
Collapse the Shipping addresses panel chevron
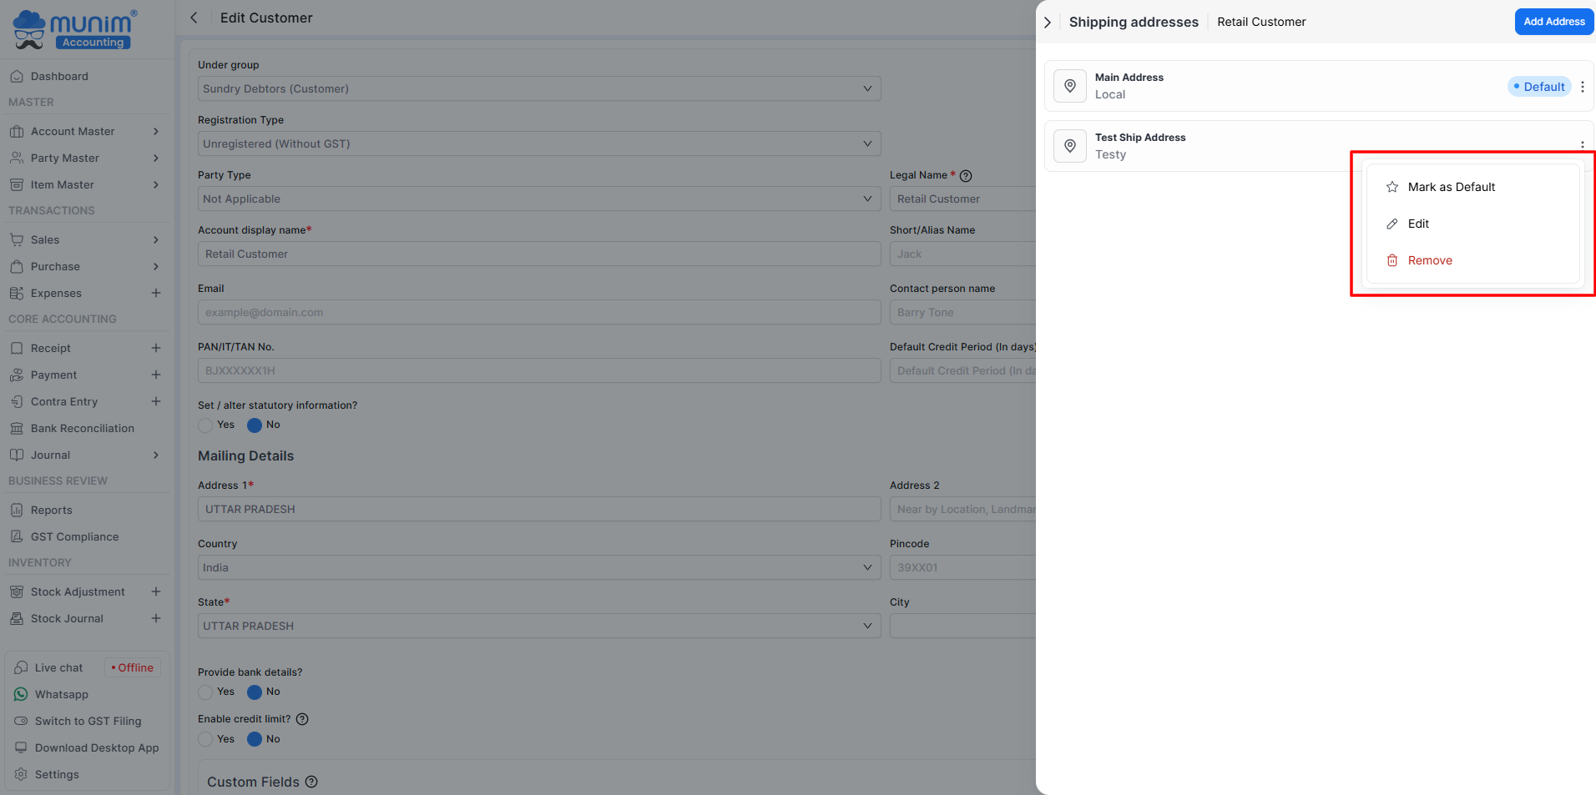click(x=1048, y=23)
